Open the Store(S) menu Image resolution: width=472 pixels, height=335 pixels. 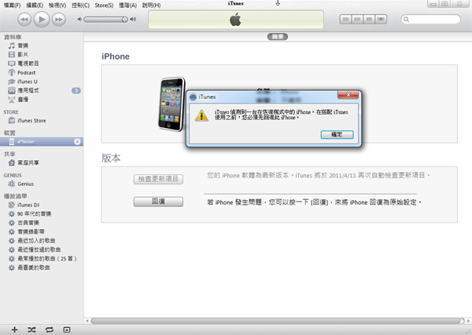[x=104, y=5]
